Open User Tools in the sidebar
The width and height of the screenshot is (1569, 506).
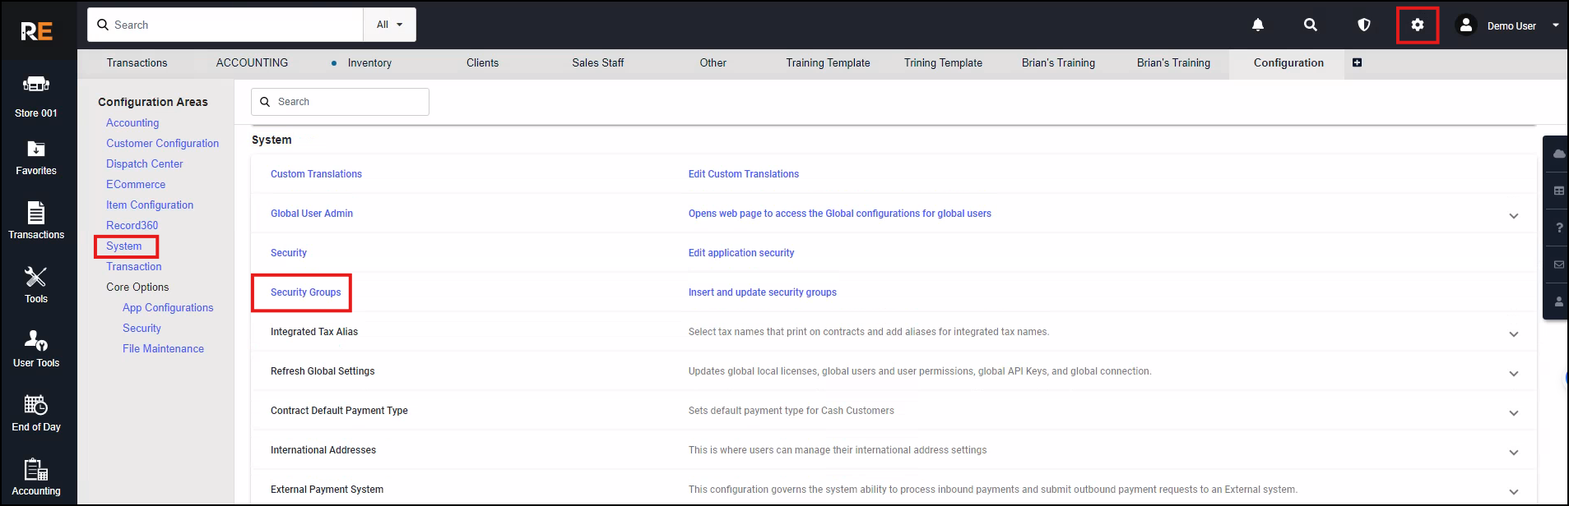coord(36,349)
